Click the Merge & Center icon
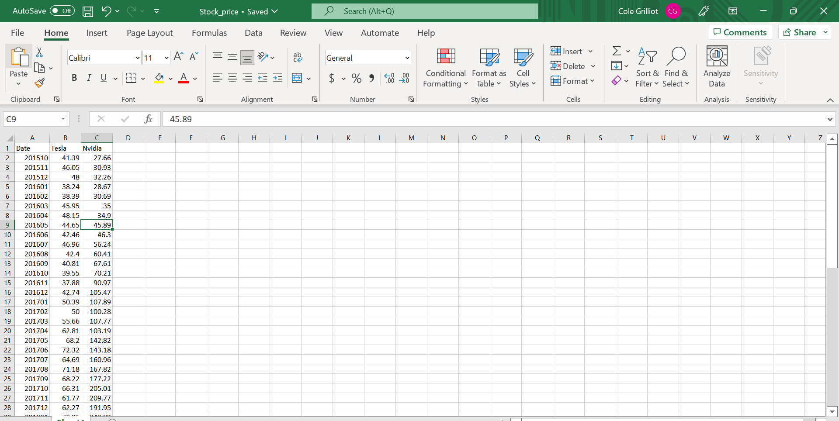This screenshot has height=421, width=839. (297, 78)
